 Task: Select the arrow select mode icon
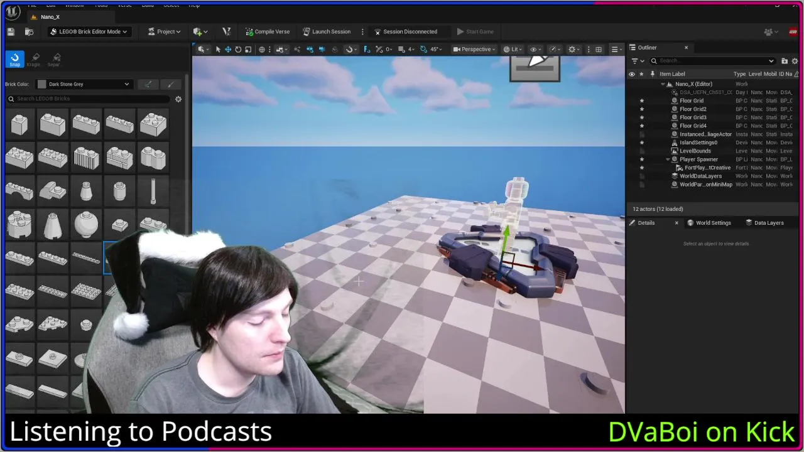[218, 49]
